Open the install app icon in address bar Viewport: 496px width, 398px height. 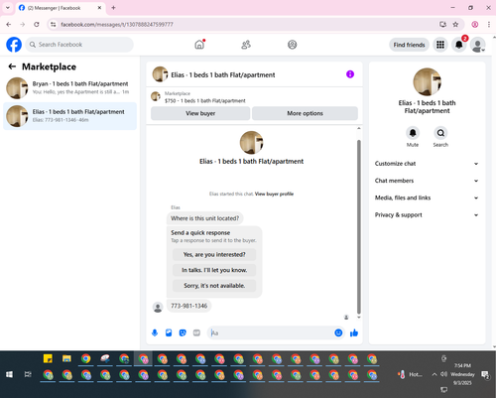tap(442, 25)
